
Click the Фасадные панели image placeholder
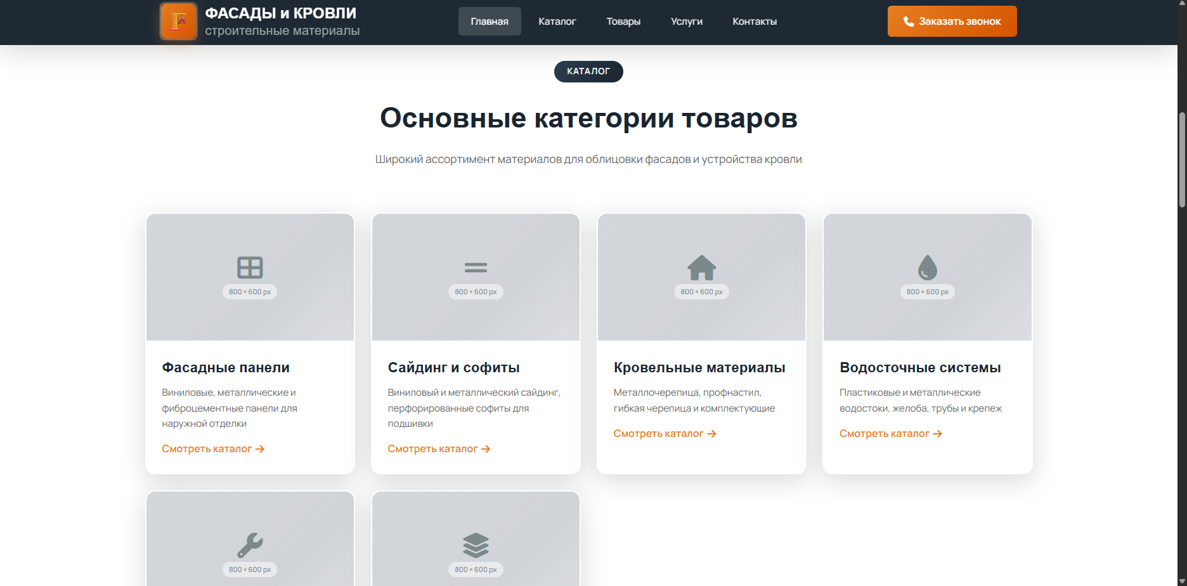coord(250,277)
